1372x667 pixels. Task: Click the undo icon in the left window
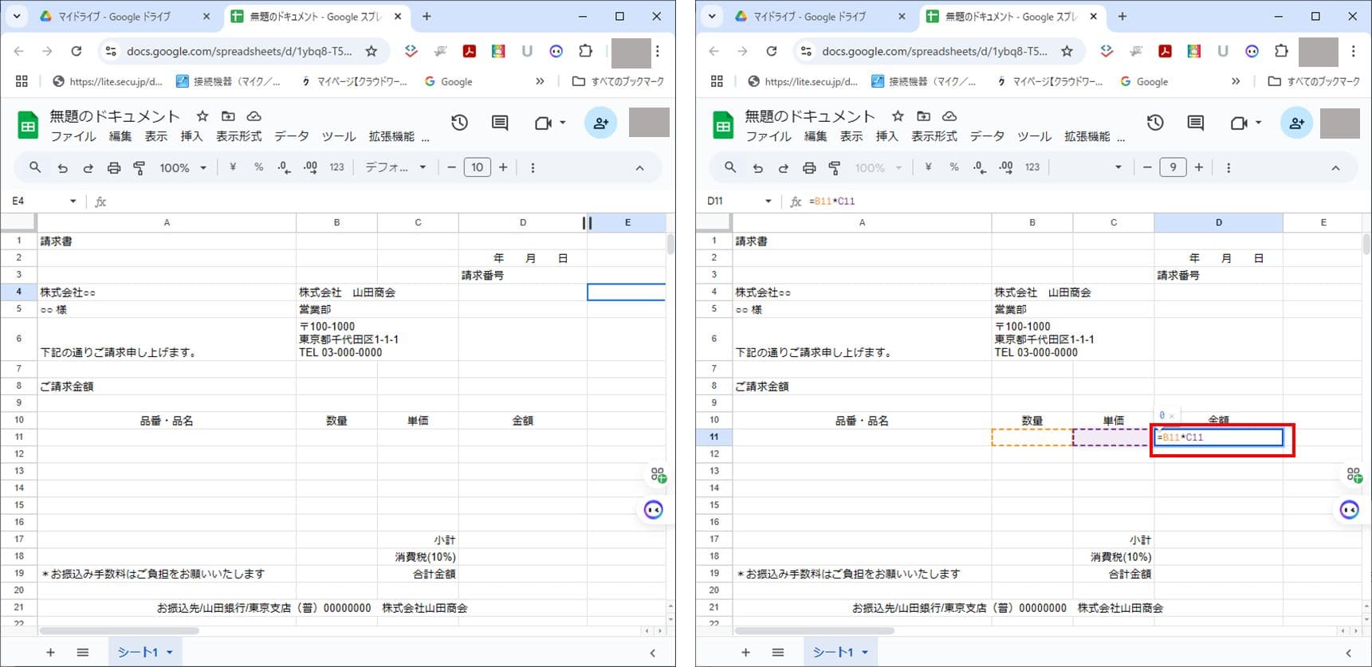pos(62,168)
